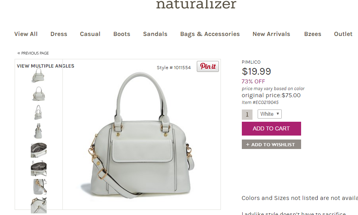Click the Pin it button
The height and width of the screenshot is (215, 358).
click(x=208, y=66)
